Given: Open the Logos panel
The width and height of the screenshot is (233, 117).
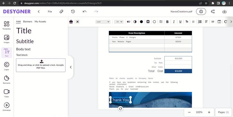Looking at the screenshot, I should click(x=6, y=66).
